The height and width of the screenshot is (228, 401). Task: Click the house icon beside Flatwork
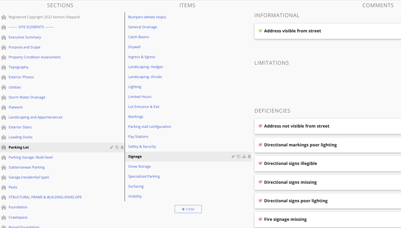click(4, 107)
